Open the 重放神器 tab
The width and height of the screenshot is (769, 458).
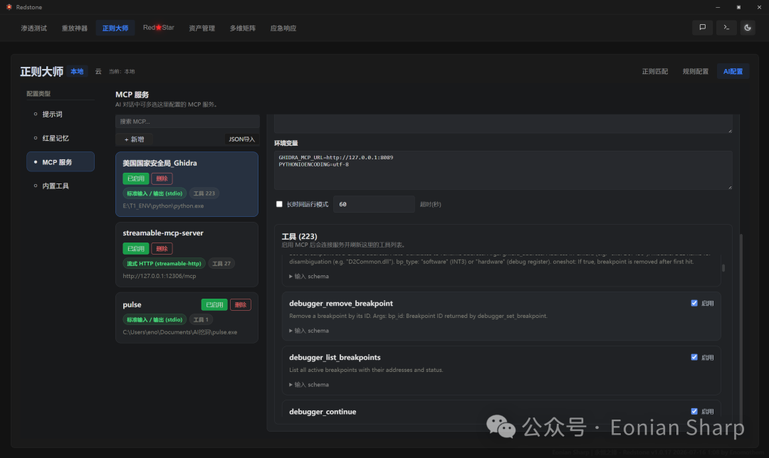(x=75, y=28)
